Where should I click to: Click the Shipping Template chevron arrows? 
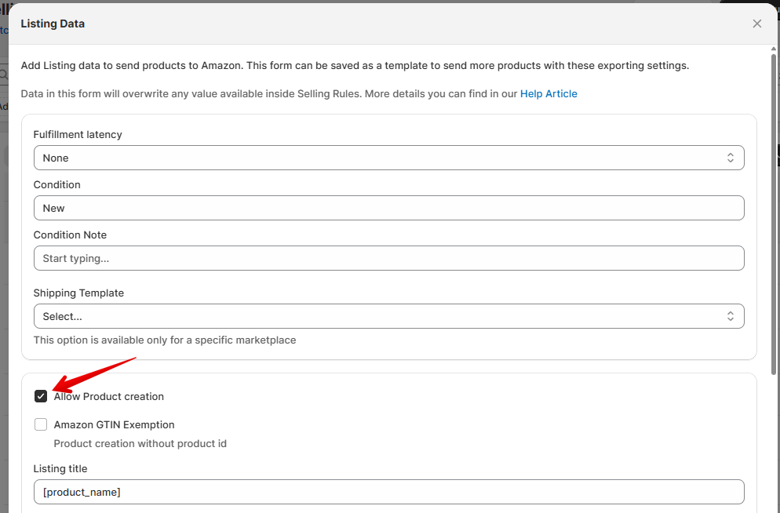coord(730,316)
